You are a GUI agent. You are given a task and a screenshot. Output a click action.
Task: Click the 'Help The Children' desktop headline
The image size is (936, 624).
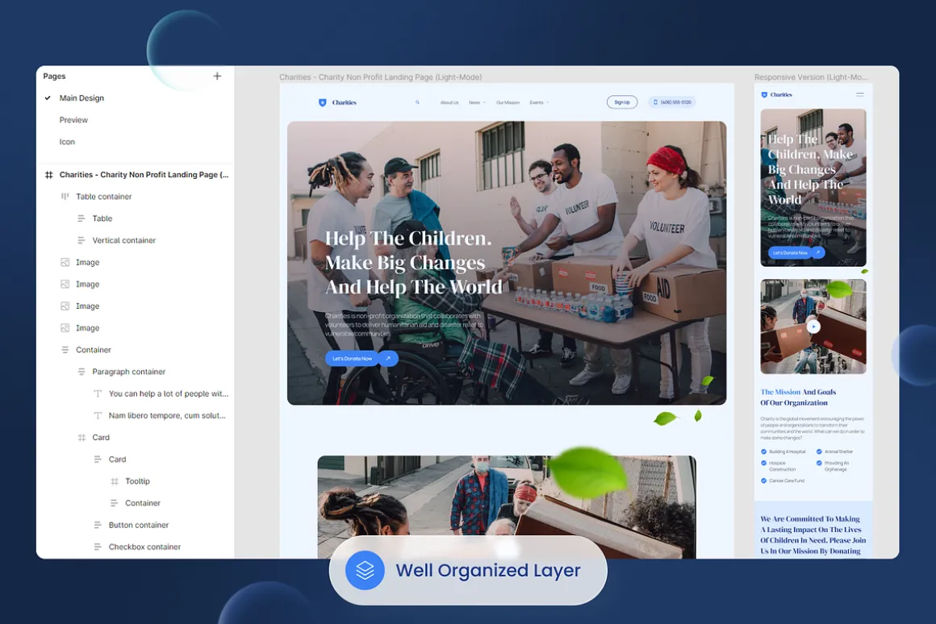pos(414,263)
